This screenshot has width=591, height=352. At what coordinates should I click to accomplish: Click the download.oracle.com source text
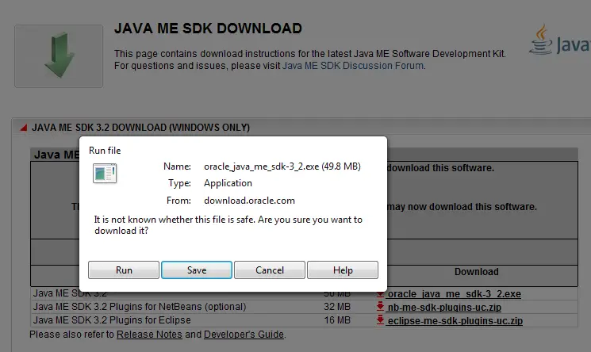250,201
